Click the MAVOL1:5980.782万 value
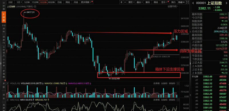Viewport: 229px width, 111px height. point(56,83)
